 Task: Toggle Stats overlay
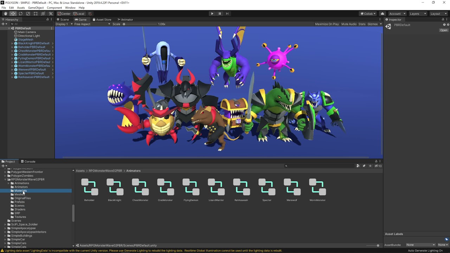coord(362,24)
